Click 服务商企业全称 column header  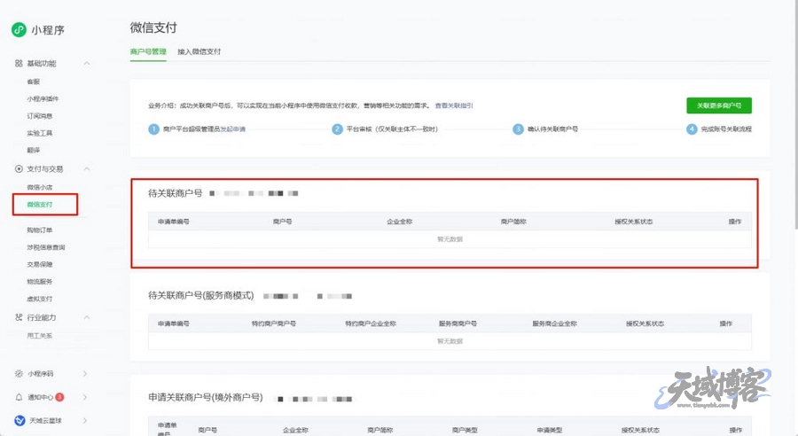click(x=555, y=323)
